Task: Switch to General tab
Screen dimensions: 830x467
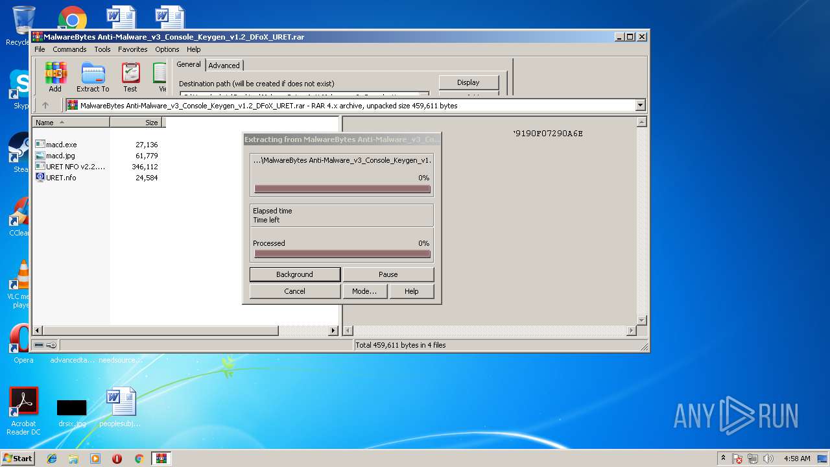Action: click(189, 64)
